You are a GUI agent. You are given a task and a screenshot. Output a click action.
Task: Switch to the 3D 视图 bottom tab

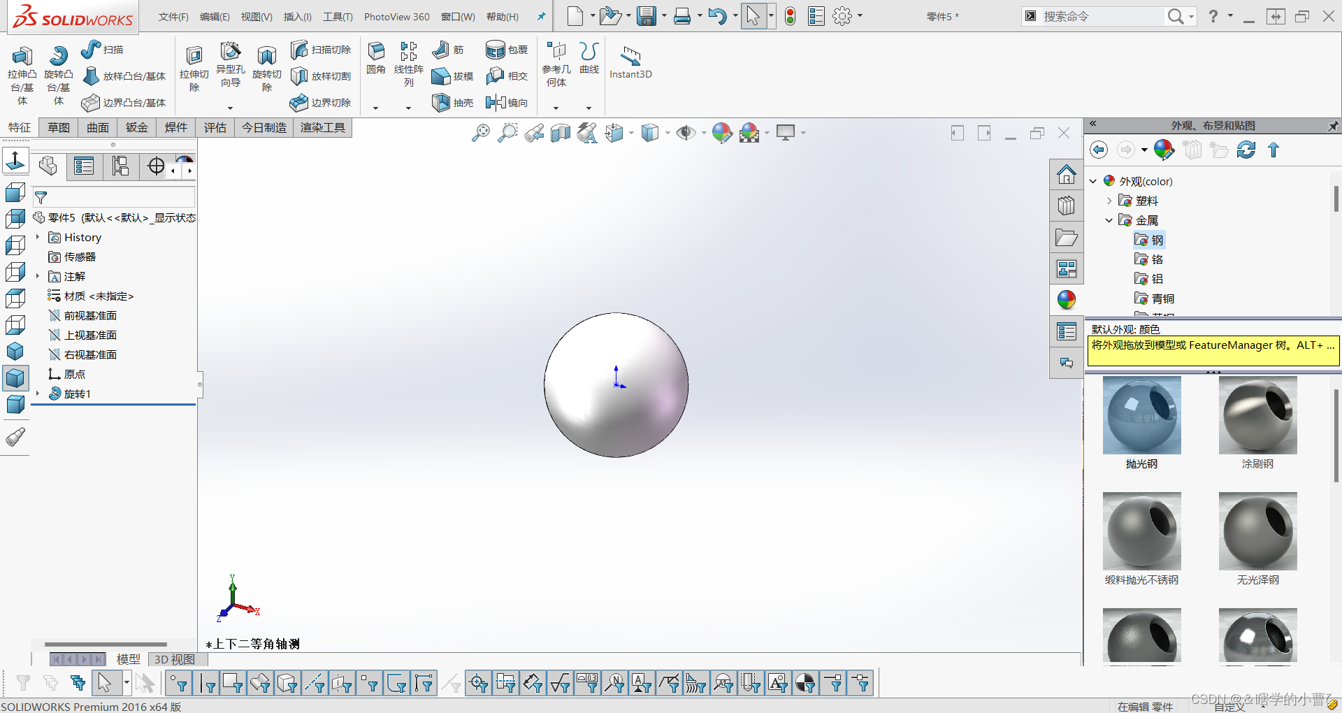(x=174, y=659)
